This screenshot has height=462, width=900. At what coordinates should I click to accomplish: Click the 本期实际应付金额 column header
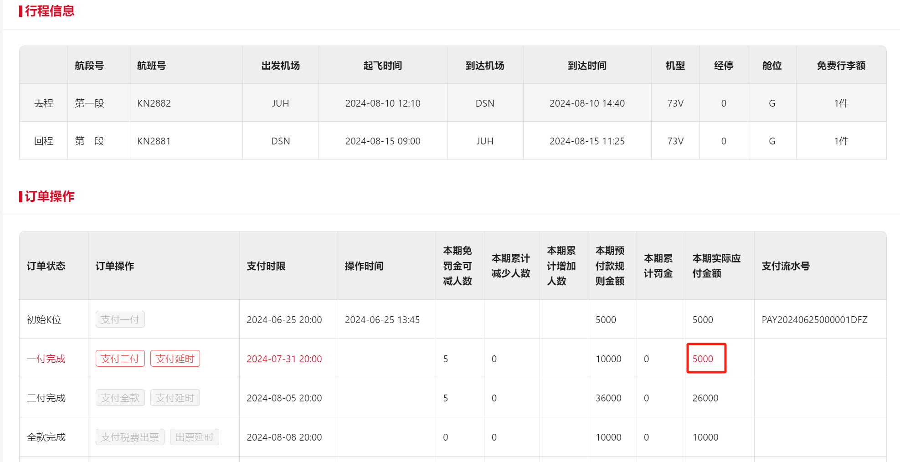[x=716, y=266]
